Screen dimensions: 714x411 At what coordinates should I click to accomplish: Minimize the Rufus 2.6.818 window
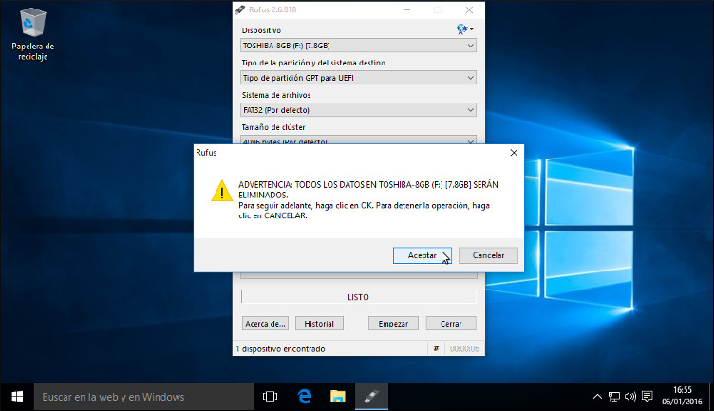tap(406, 9)
